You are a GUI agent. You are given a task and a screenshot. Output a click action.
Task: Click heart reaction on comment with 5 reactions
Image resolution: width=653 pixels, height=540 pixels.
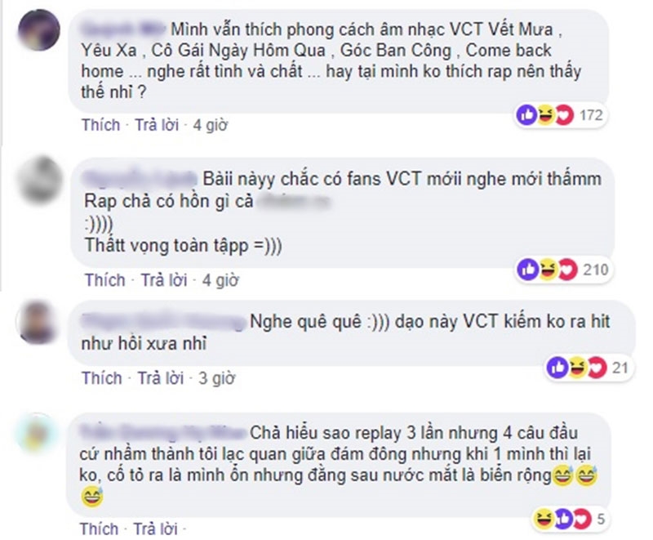pos(583,519)
